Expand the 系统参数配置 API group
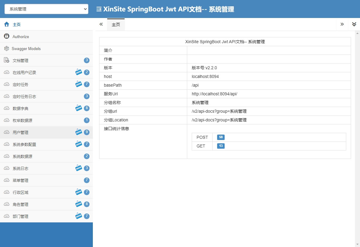The width and height of the screenshot is (360, 247). tap(46, 144)
